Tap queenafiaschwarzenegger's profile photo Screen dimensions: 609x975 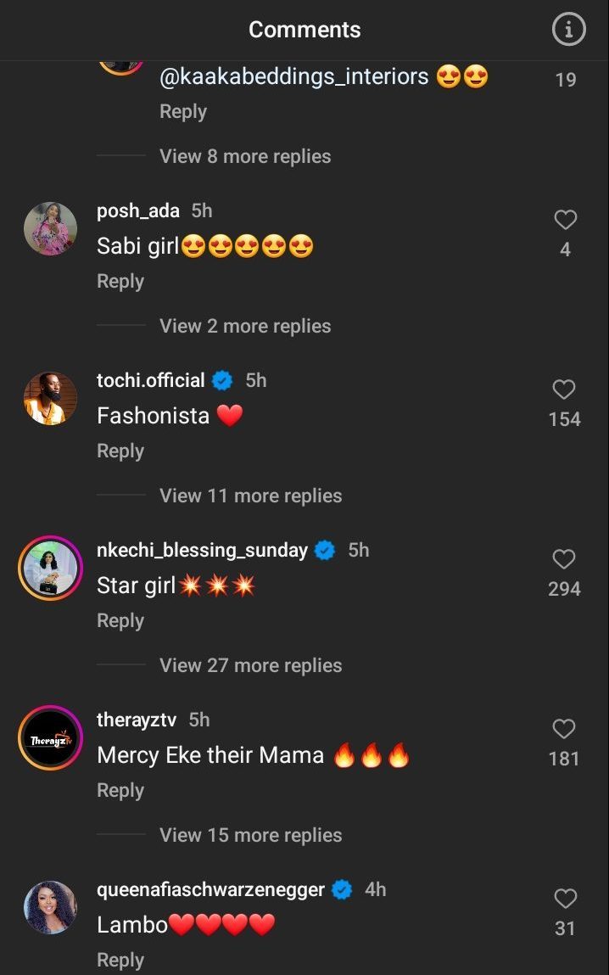point(50,907)
